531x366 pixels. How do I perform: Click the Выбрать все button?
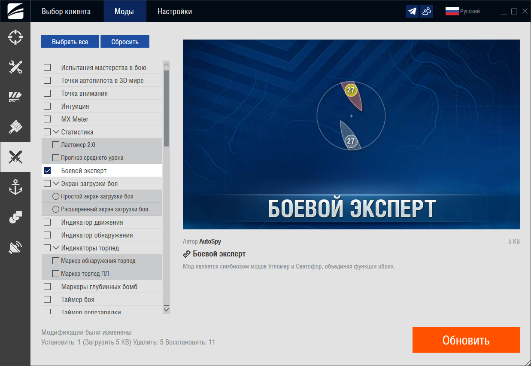[x=70, y=42]
